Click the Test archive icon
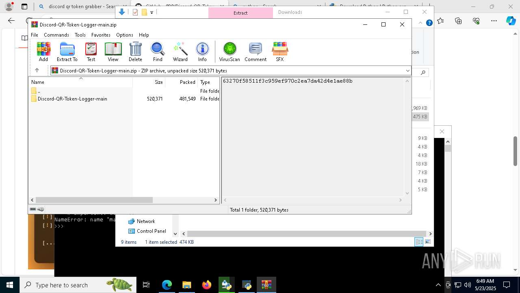This screenshot has width=520, height=293. pyautogui.click(x=91, y=52)
